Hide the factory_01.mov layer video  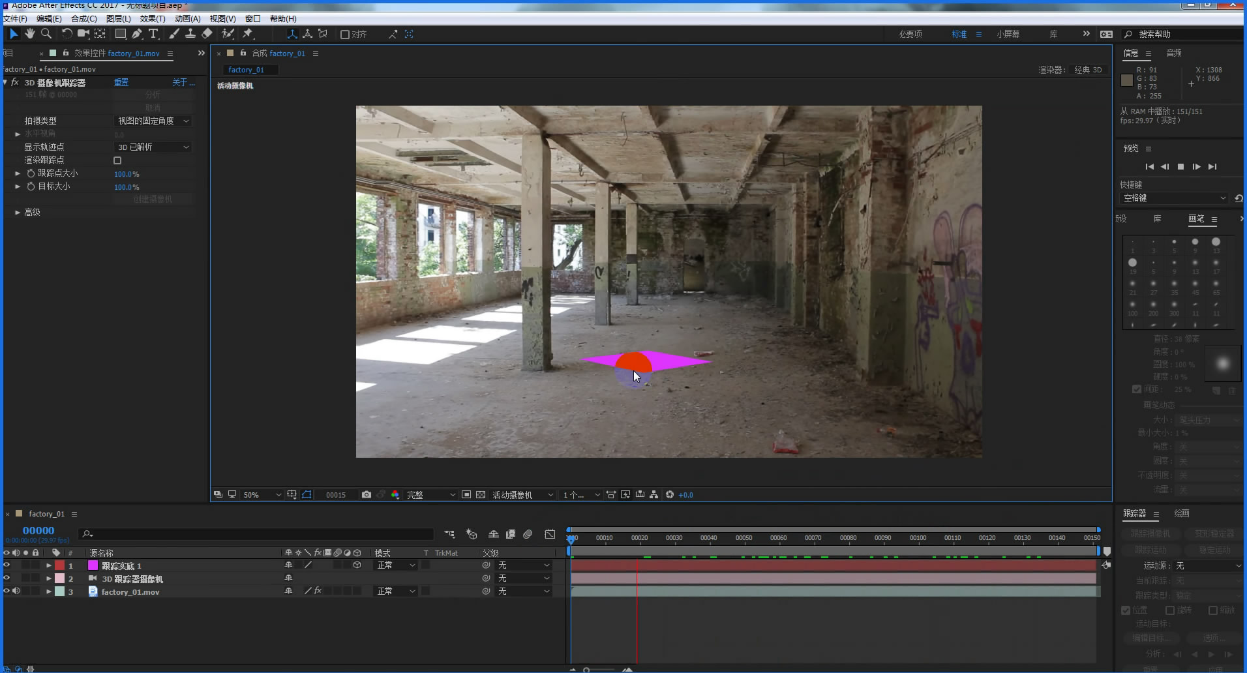tap(7, 591)
